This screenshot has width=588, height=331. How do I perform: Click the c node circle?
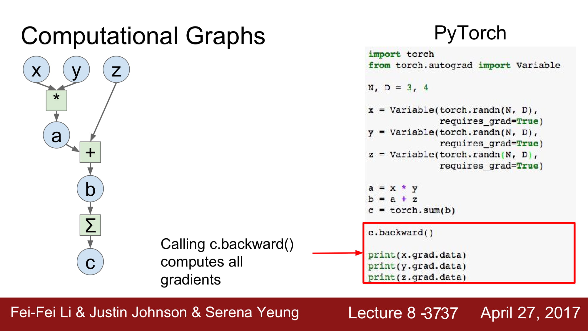pyautogui.click(x=90, y=262)
